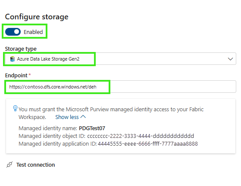Collapse details with Show less link

(67, 117)
